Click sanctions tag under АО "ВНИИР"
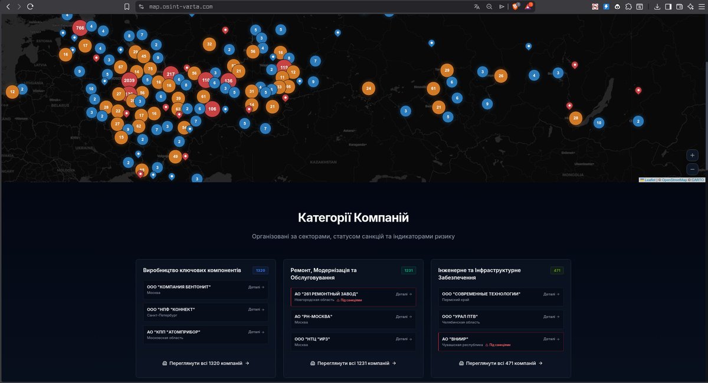The width and height of the screenshot is (708, 383). (x=497, y=345)
